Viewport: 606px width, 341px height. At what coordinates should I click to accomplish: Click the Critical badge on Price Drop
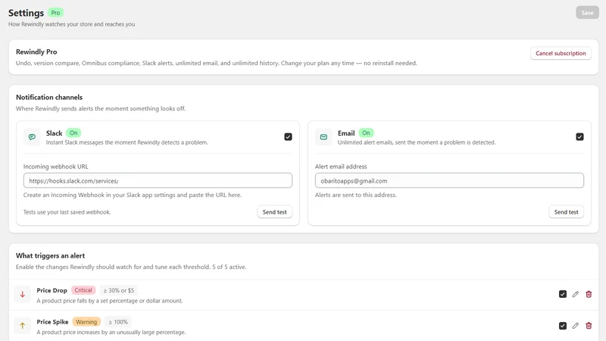[x=83, y=290]
